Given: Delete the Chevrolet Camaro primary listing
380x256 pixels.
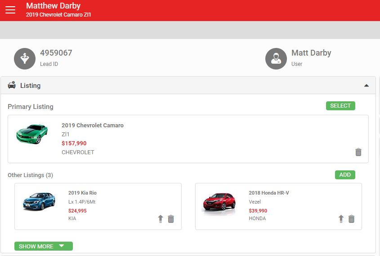Looking at the screenshot, I should (358, 152).
